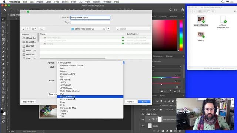Collapse the Labels layer group
This screenshot has width=237, height=133.
(146, 114)
